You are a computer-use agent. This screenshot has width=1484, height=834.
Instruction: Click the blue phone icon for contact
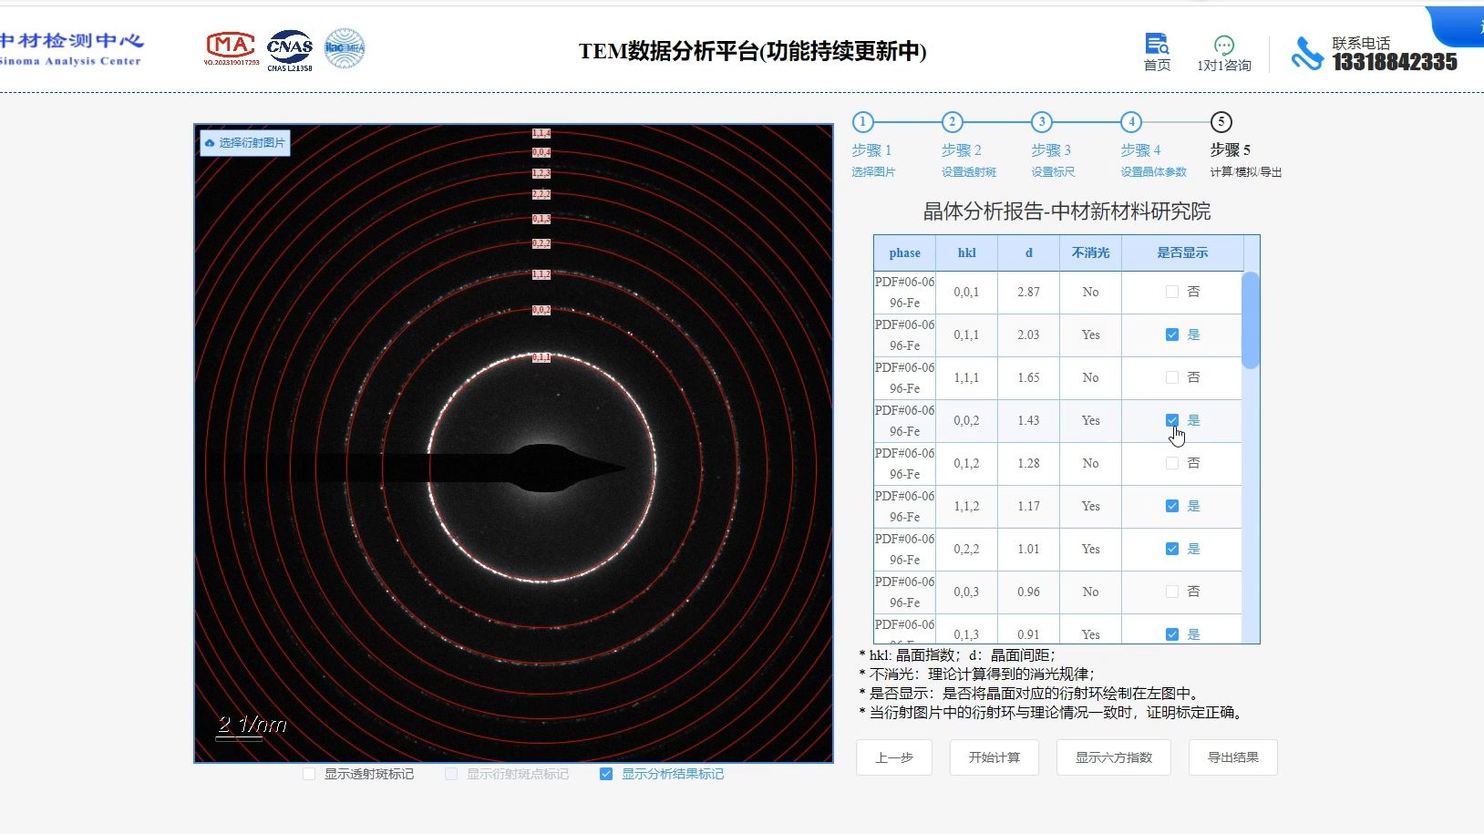[x=1307, y=53]
